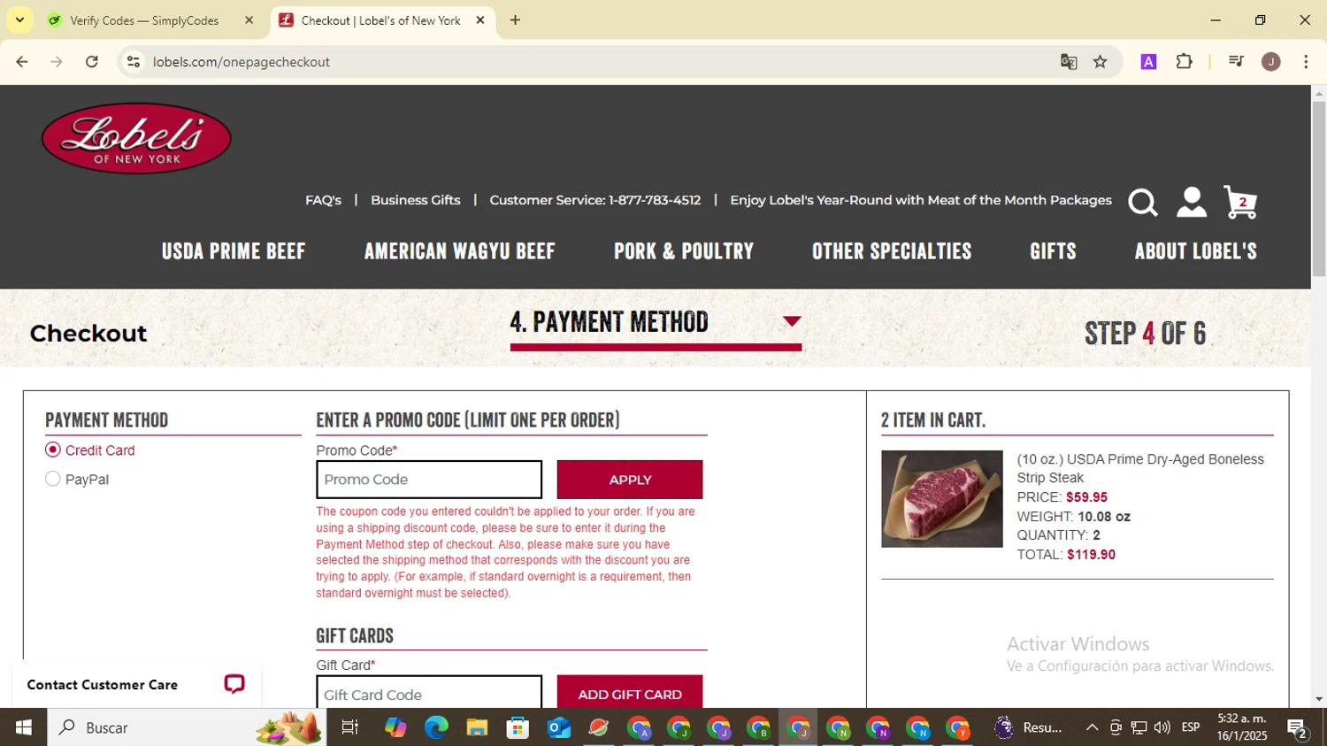
Task: Expand the Payment Method step dropdown arrow
Action: (792, 321)
